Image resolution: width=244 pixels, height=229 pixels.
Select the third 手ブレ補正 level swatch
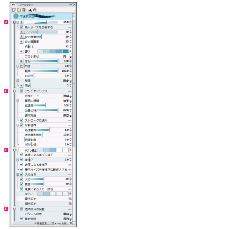[53, 150]
